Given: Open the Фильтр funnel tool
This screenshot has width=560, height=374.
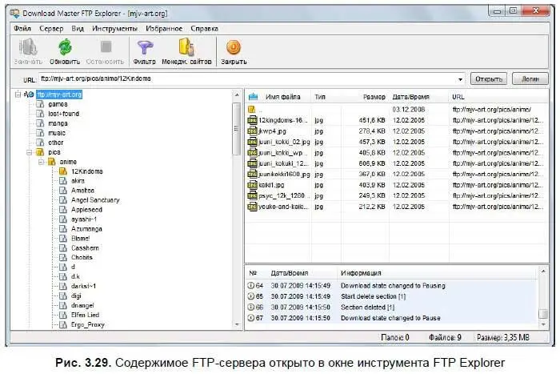Looking at the screenshot, I should click(144, 48).
